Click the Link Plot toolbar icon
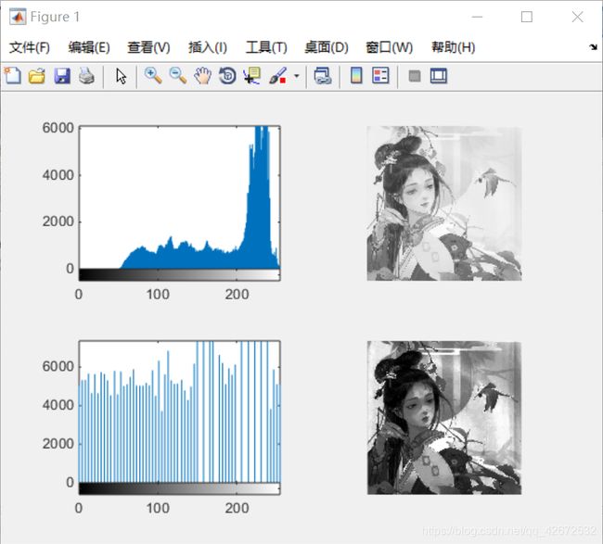 pyautogui.click(x=323, y=76)
